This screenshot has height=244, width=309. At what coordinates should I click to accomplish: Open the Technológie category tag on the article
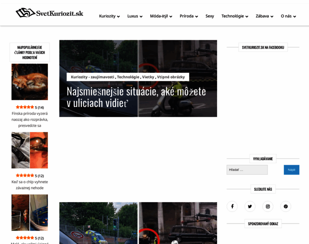click(128, 77)
